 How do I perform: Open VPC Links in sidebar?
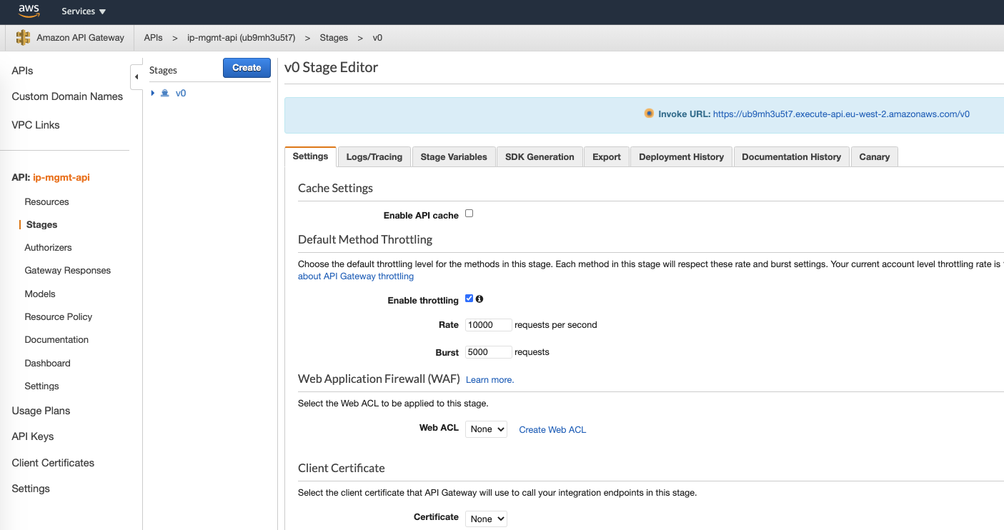[36, 125]
